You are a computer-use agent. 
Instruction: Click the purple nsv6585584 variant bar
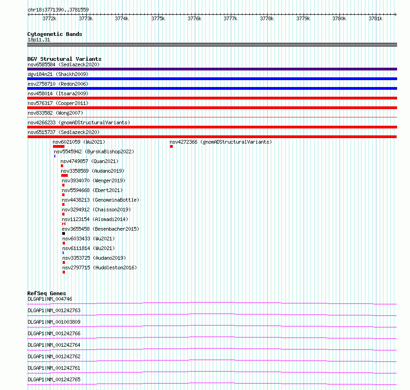click(212, 69)
